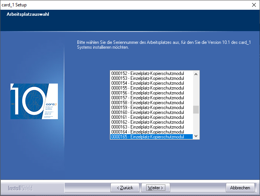Click the Weiter button

pos(156,187)
